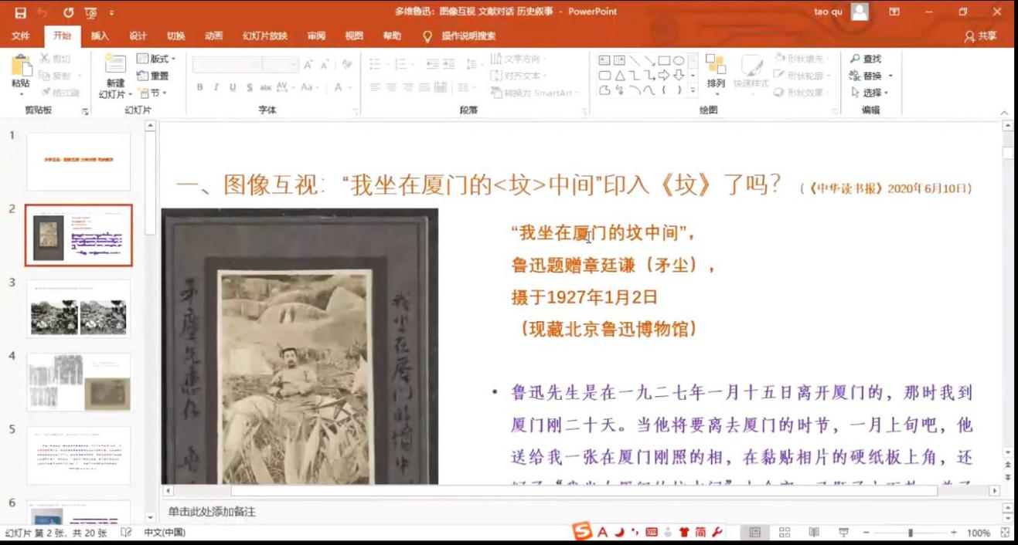Click the Save icon in title bar
The height and width of the screenshot is (545, 1018).
pos(21,12)
